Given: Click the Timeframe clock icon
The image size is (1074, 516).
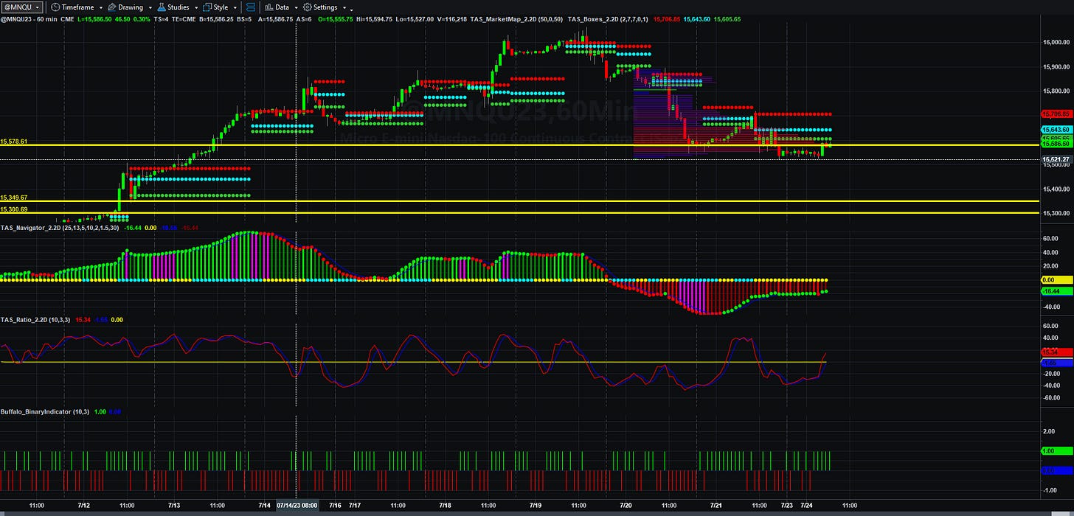Looking at the screenshot, I should 55,7.
